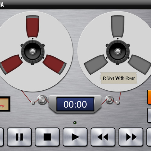Tap the orange button at the right edge
This screenshot has width=151, height=151.
(149, 97)
